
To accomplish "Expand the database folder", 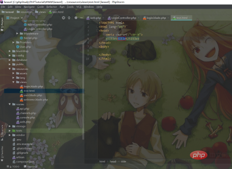I will click(10, 60).
